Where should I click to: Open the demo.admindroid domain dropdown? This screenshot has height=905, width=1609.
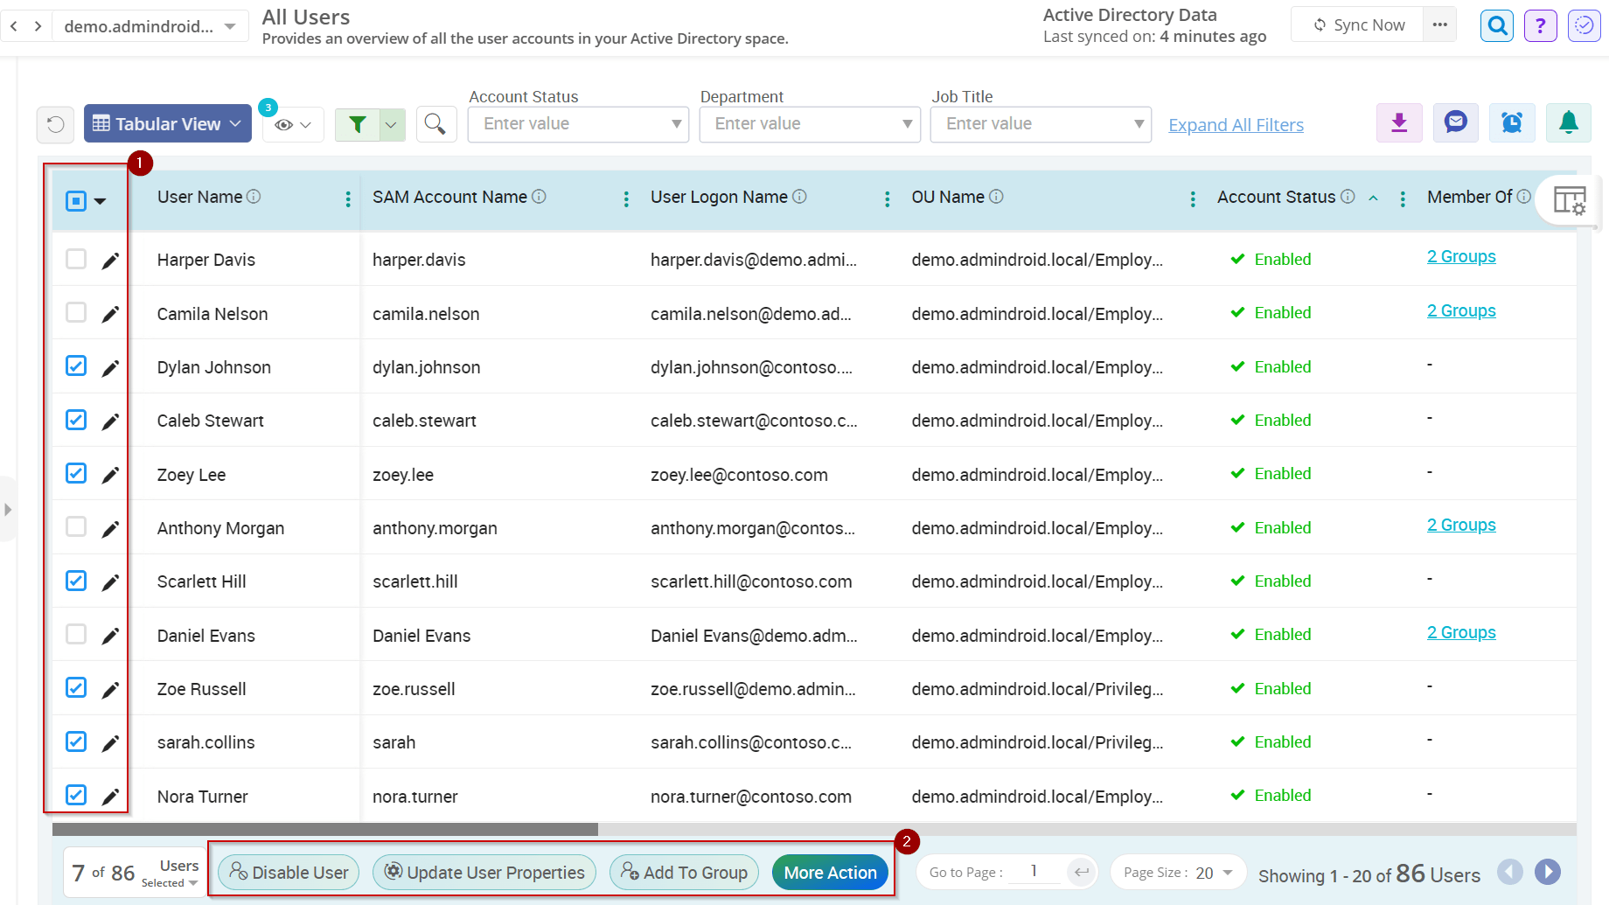click(150, 26)
